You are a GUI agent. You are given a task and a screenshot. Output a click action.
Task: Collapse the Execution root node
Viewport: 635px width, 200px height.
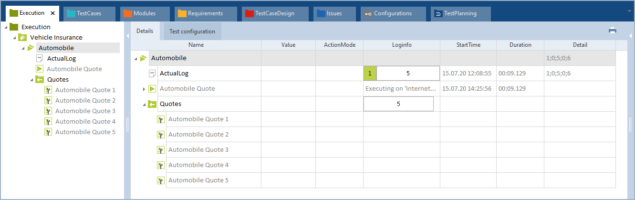pos(5,27)
